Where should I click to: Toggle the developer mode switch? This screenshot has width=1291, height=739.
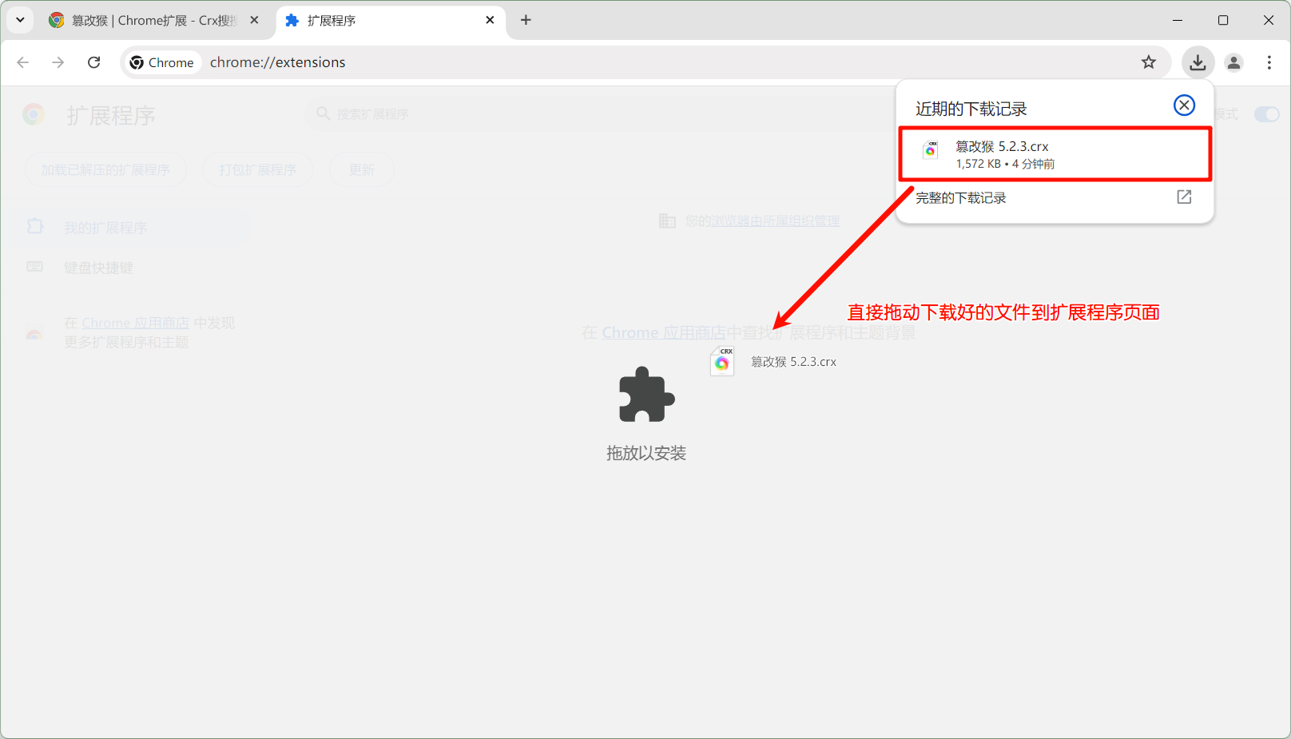coord(1266,114)
